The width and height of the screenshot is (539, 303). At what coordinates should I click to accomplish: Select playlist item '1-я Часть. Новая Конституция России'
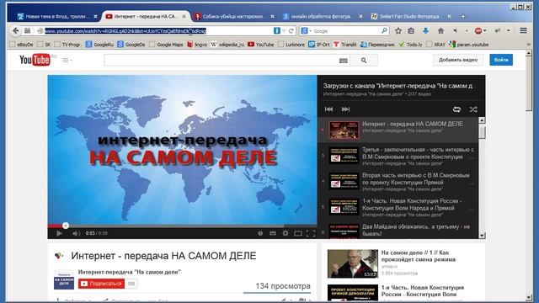[x=398, y=208]
